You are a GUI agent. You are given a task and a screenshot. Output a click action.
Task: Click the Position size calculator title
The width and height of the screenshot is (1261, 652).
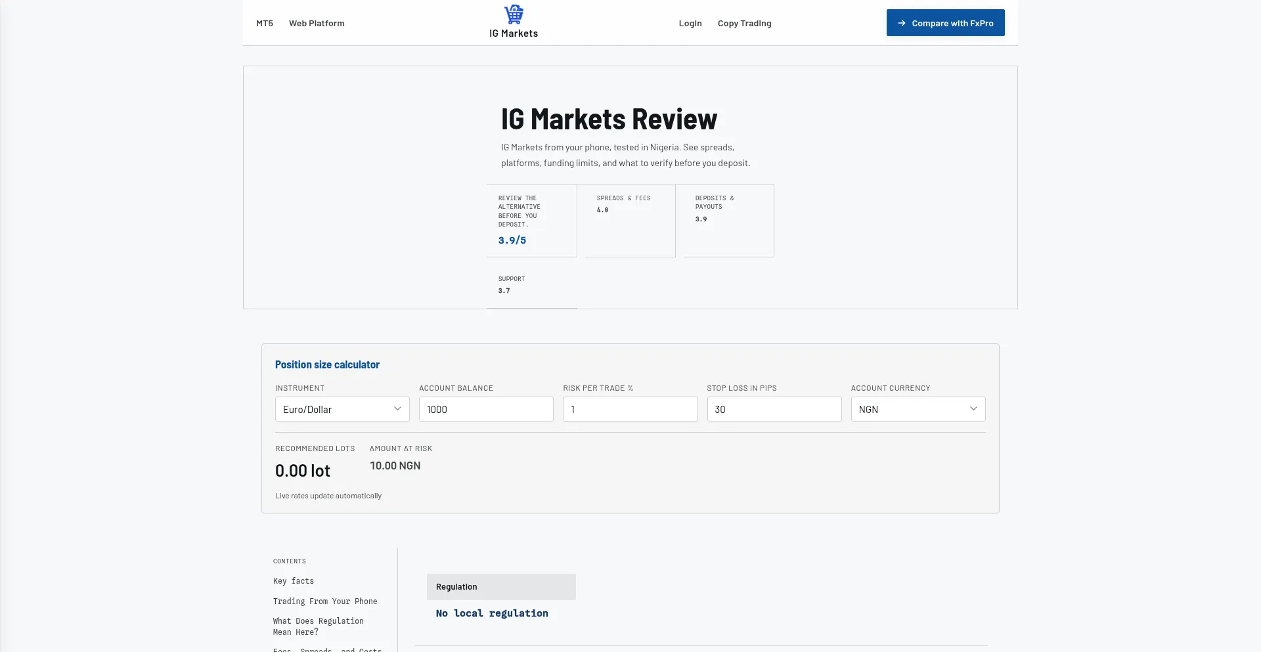327,364
